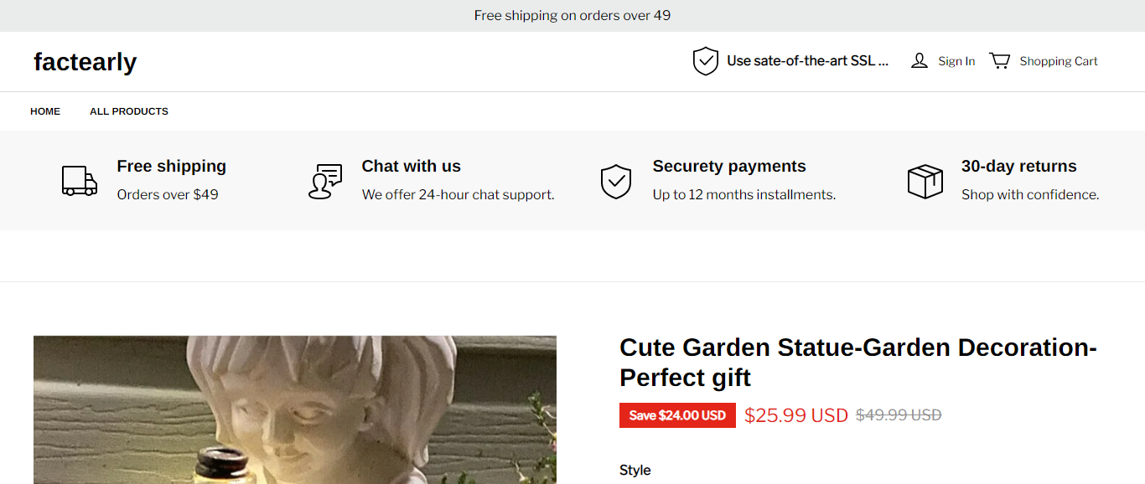Click the 30-day returns heading
Image resolution: width=1145 pixels, height=484 pixels.
[1019, 166]
